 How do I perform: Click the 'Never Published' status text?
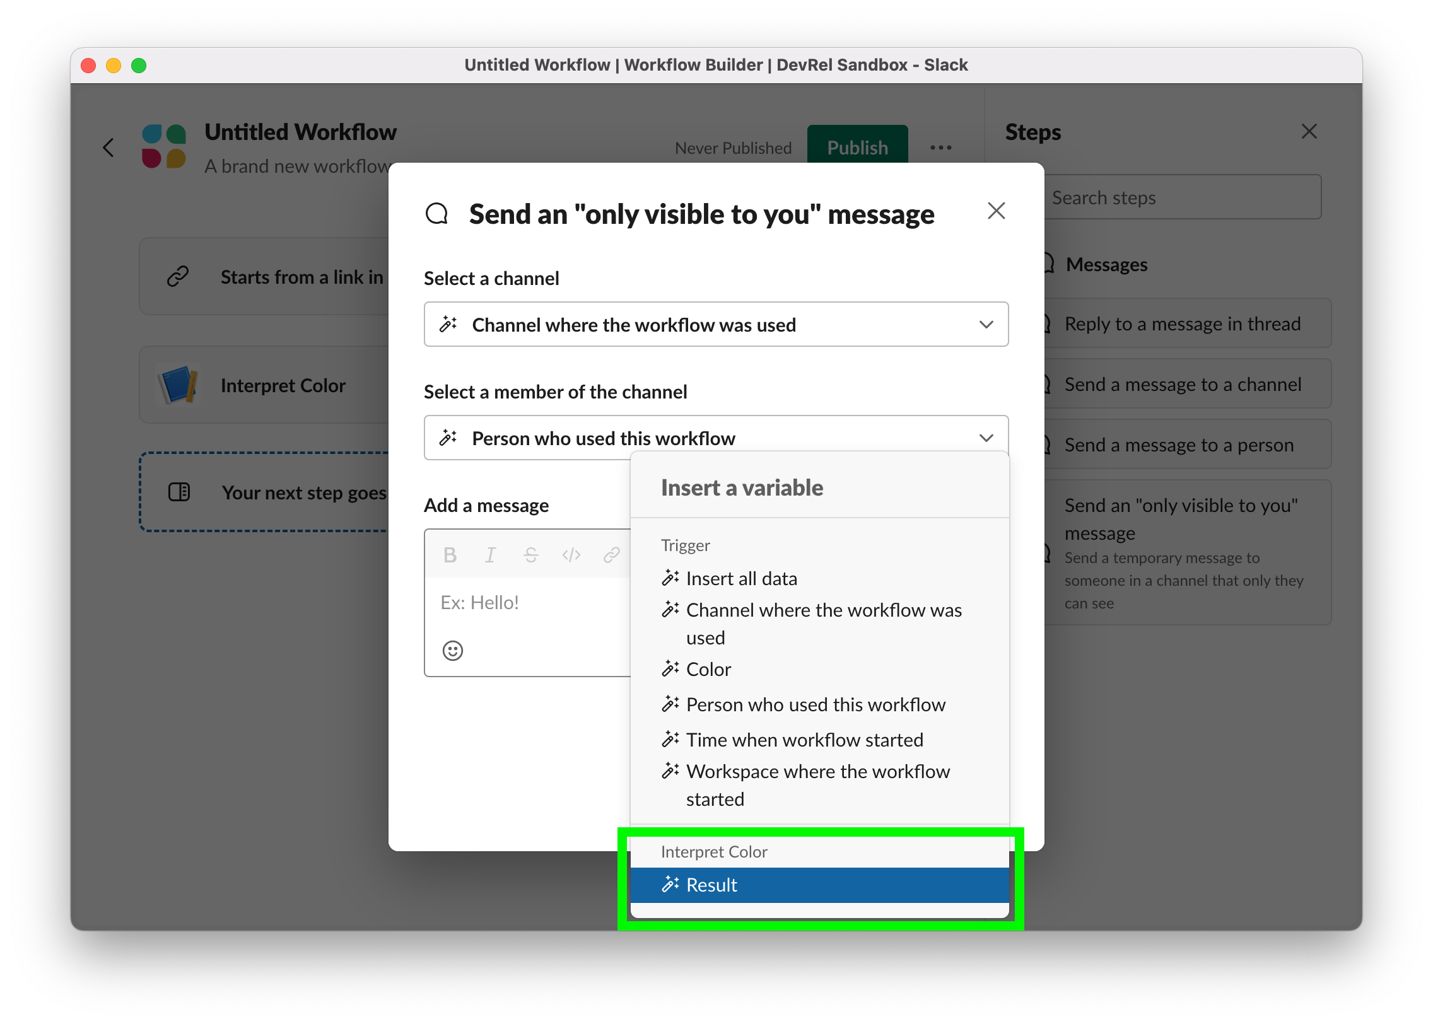(733, 148)
